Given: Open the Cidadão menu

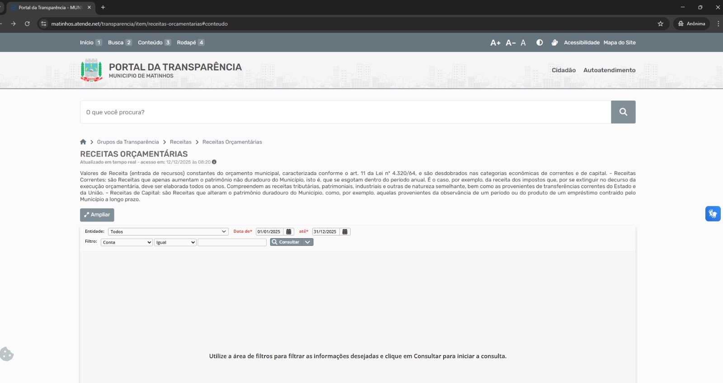Looking at the screenshot, I should tap(563, 70).
